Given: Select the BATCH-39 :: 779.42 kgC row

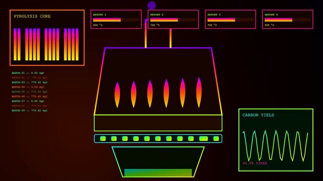Looking at the screenshot, I should point(29,111).
